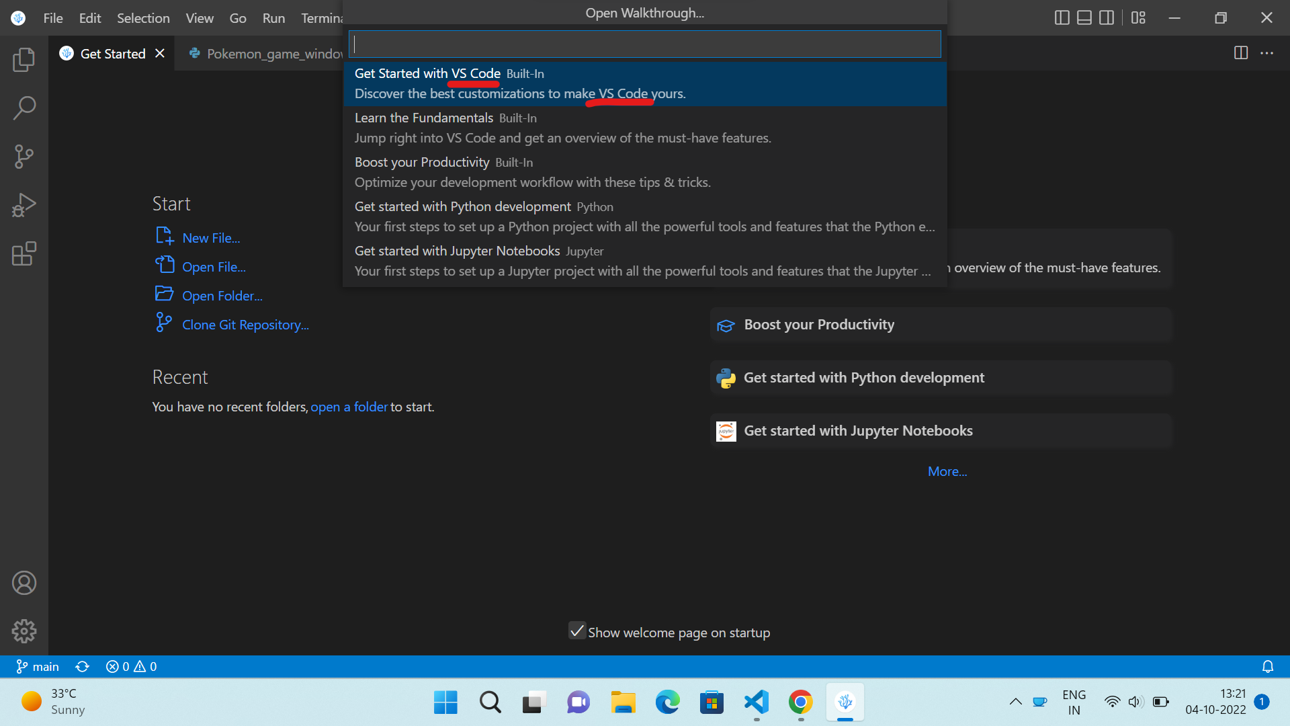The height and width of the screenshot is (726, 1290).
Task: Select Get started with Jupyter Notebooks in picker
Action: (x=645, y=261)
